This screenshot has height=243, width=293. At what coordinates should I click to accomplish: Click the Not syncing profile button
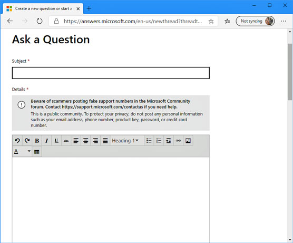255,21
